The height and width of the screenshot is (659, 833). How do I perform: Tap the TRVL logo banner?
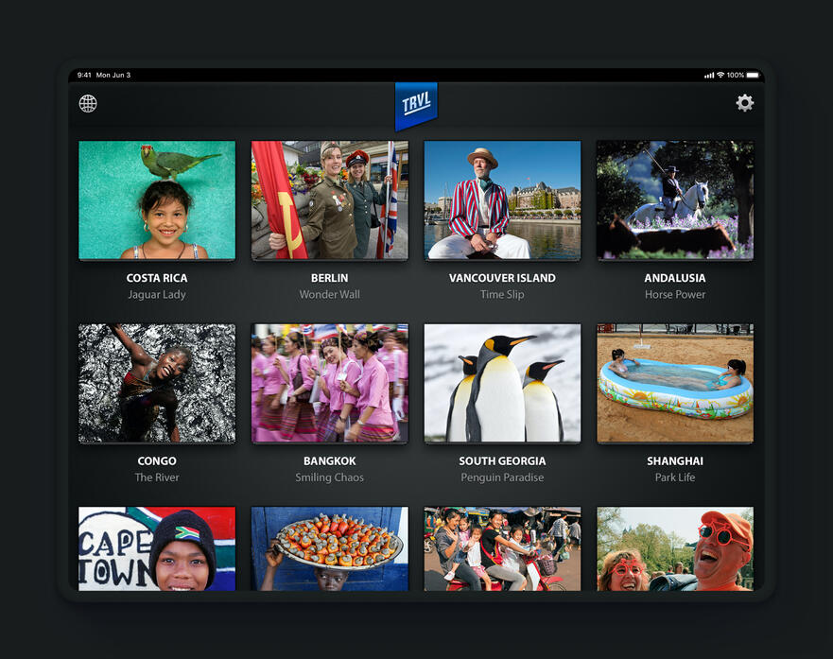416,105
